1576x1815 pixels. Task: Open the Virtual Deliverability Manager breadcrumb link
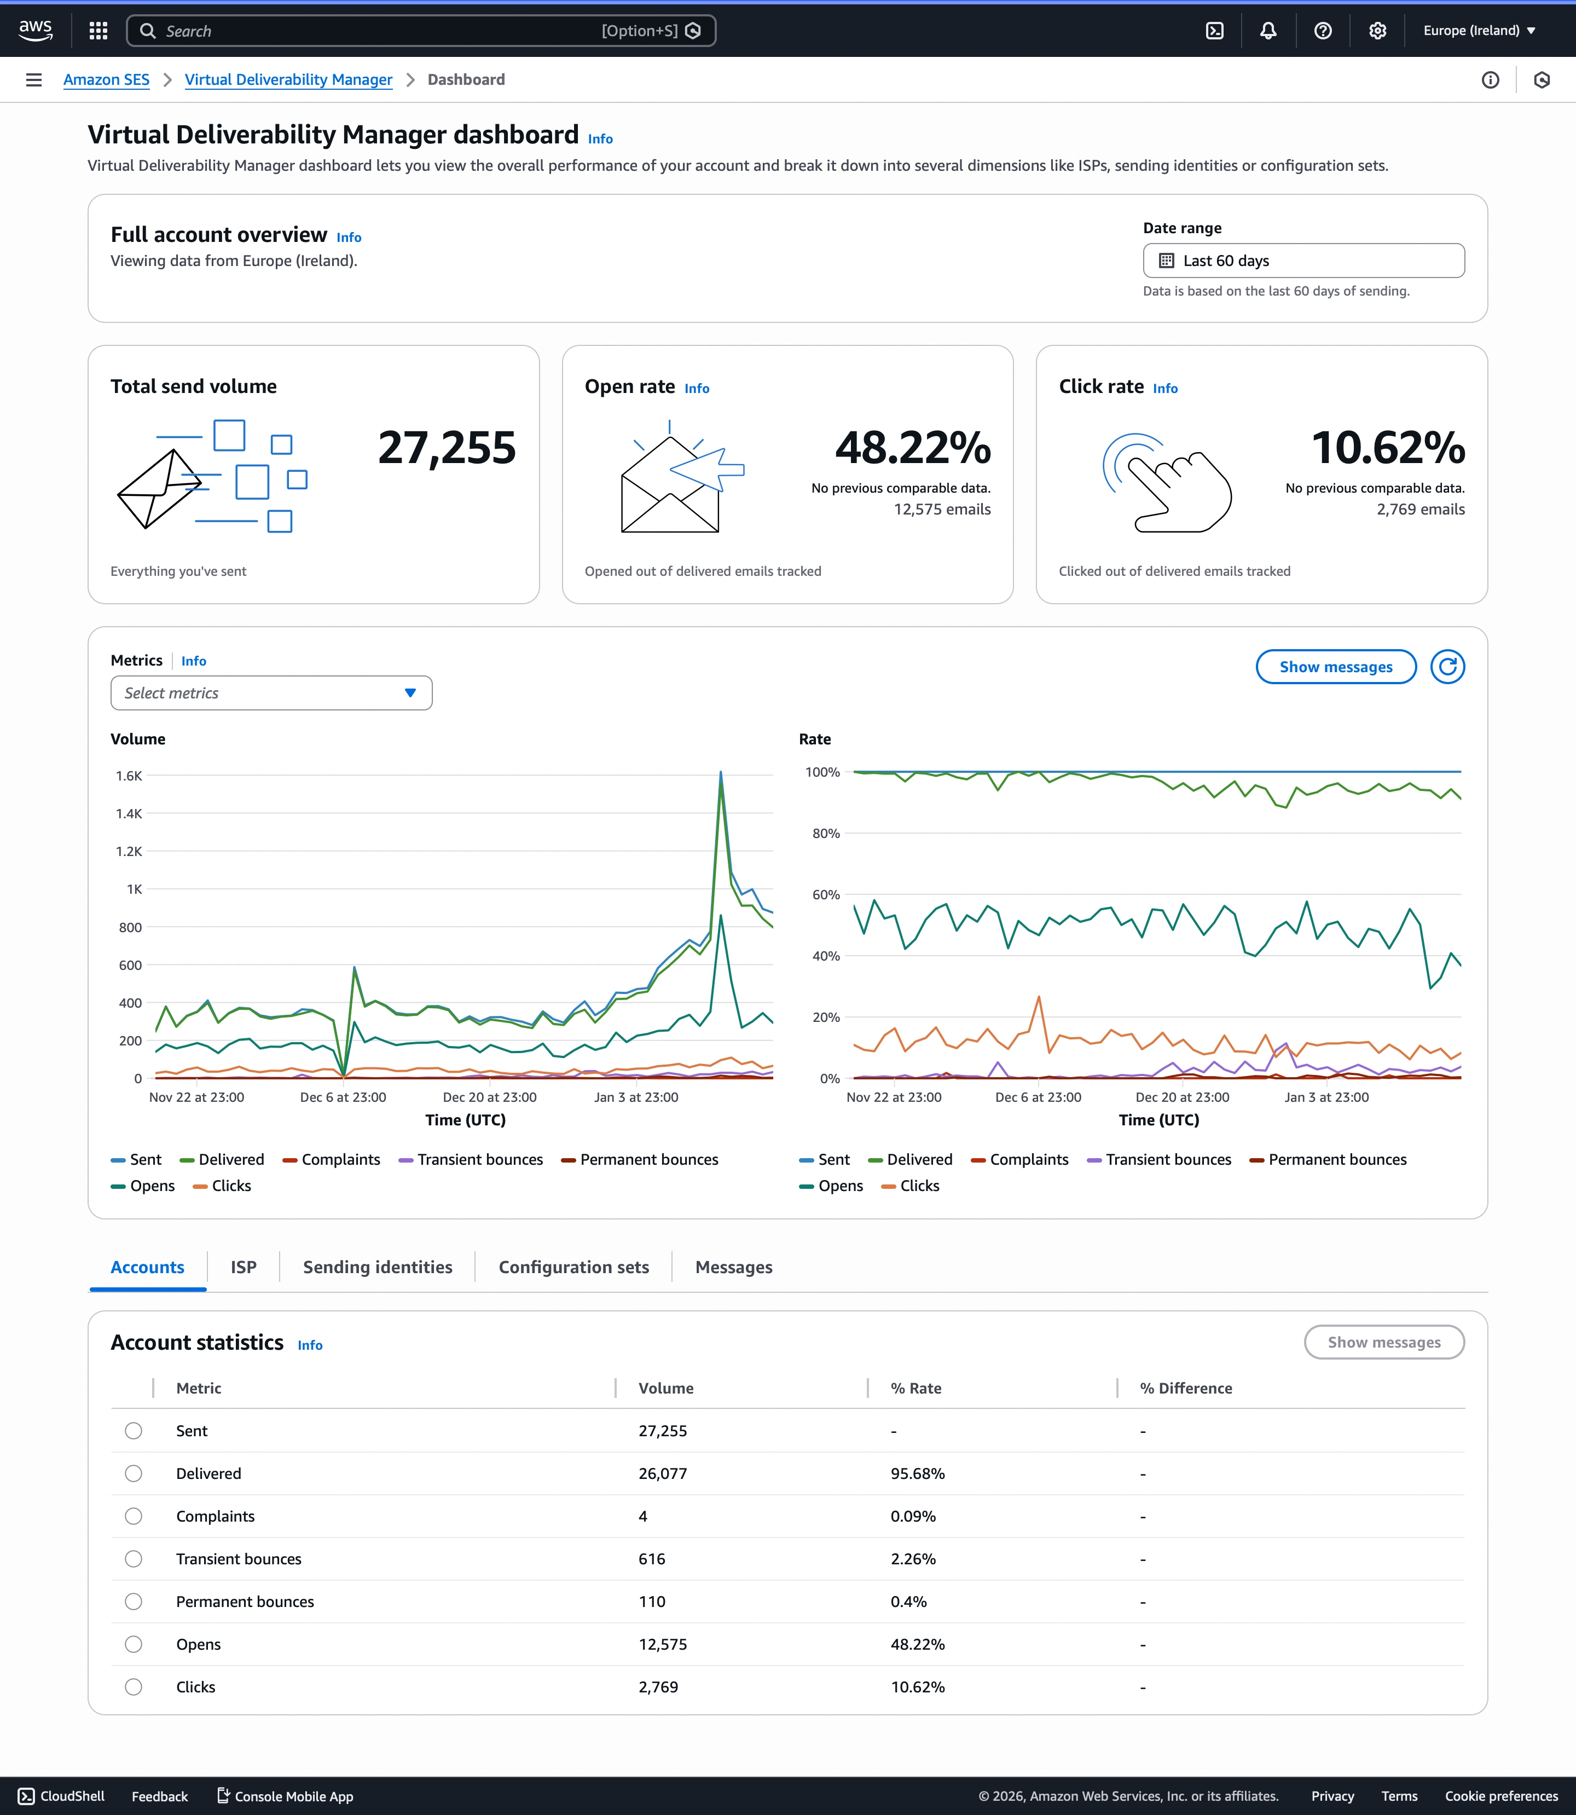point(288,79)
